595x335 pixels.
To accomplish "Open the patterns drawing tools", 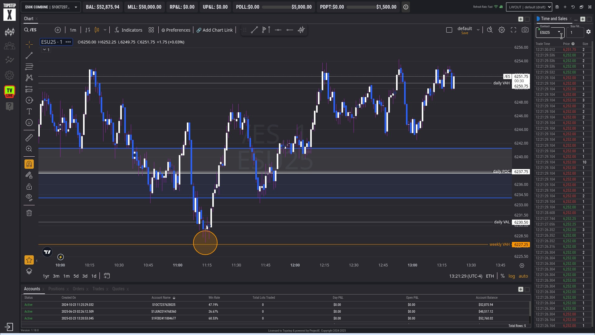I will (29, 78).
